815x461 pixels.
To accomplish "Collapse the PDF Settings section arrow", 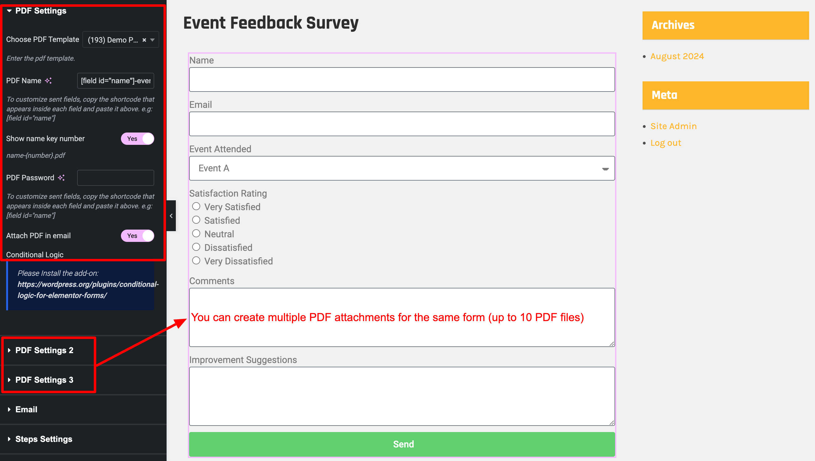I will 10,11.
